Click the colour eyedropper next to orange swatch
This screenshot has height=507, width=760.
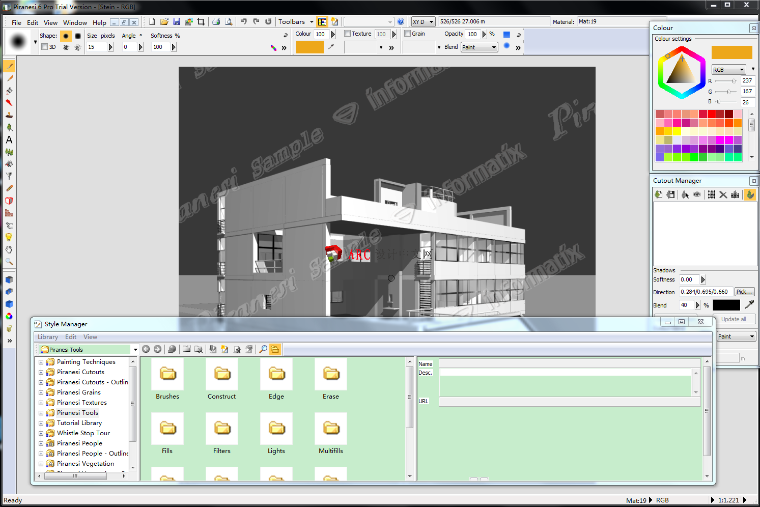(331, 47)
